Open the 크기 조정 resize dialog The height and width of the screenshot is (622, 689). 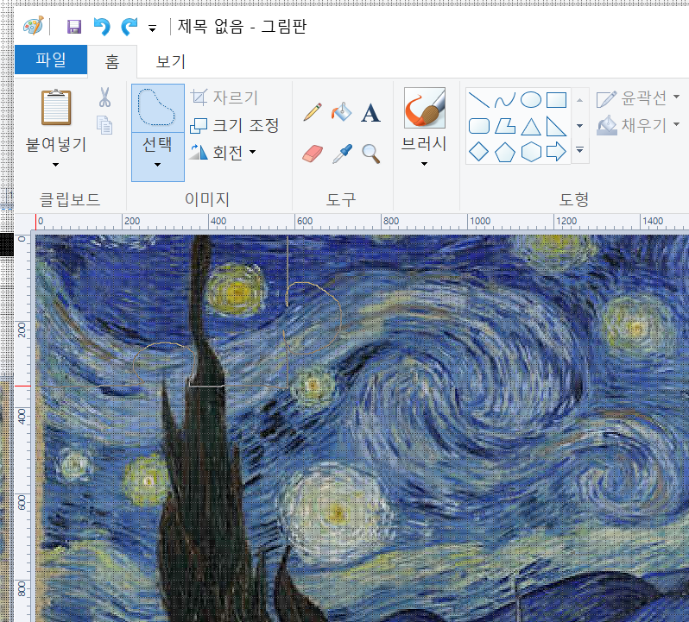[x=235, y=126]
